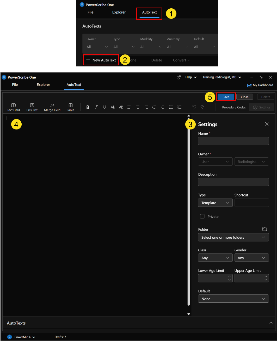277x341 pixels.
Task: Increase Lower Age Limit with stepper
Action: tap(229, 276)
